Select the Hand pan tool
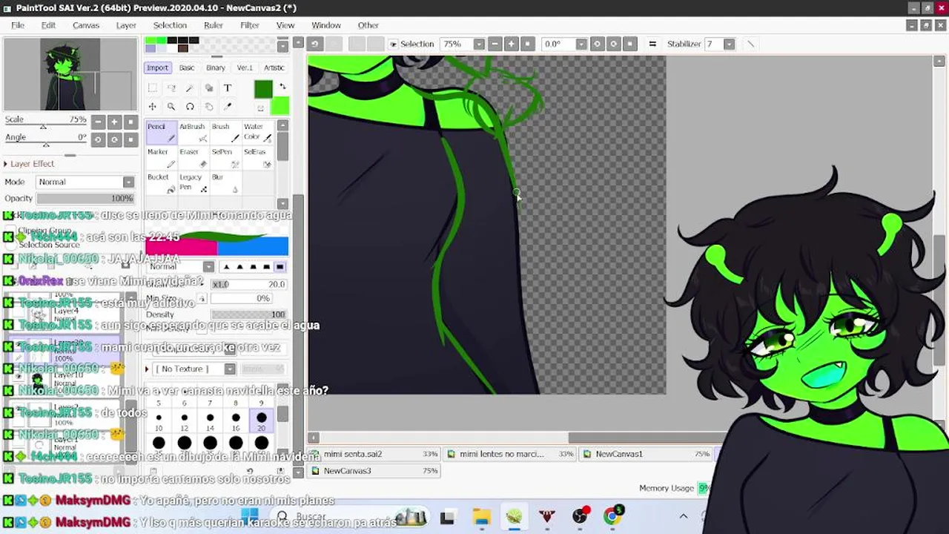The image size is (949, 534). pyautogui.click(x=208, y=107)
